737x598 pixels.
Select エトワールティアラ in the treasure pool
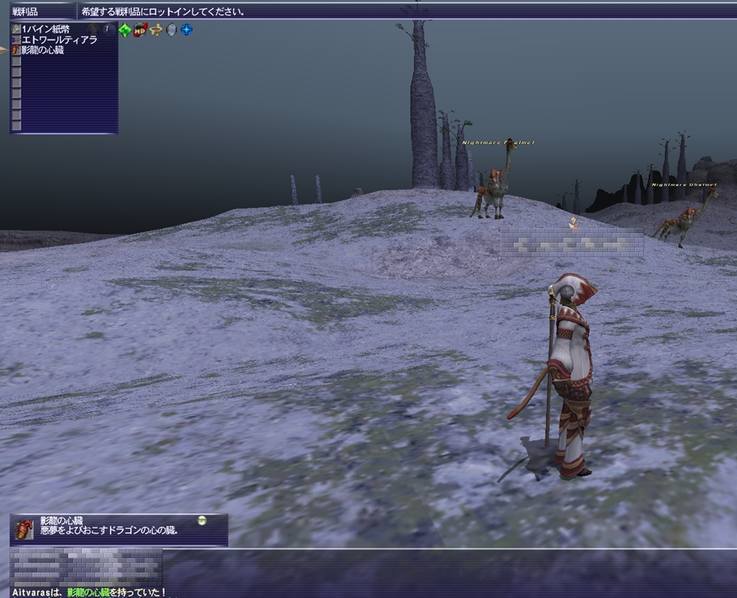click(x=59, y=40)
